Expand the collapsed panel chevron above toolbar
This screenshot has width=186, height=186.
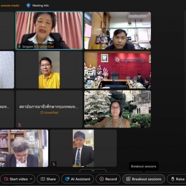[93, 171]
